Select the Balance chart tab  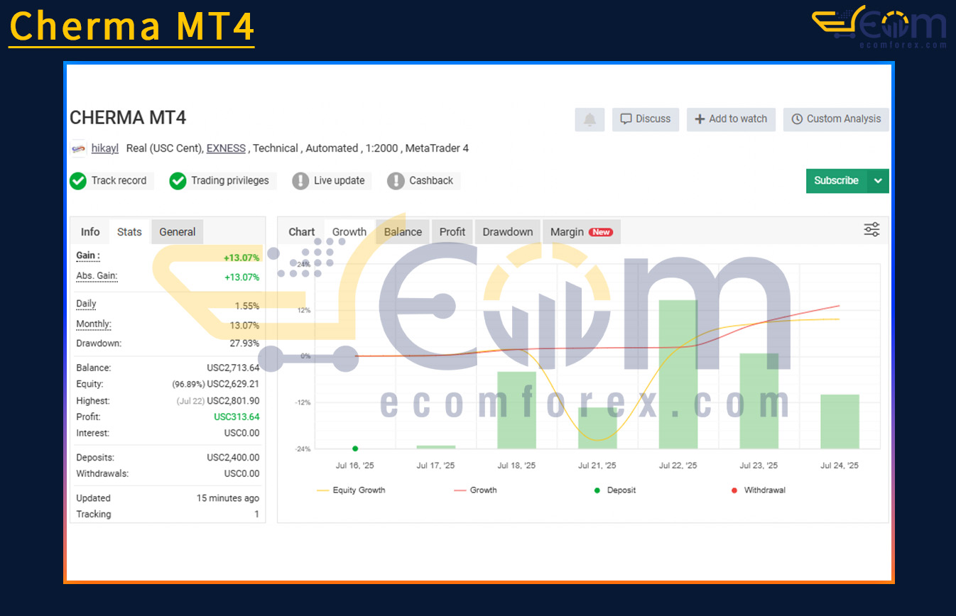pos(403,232)
